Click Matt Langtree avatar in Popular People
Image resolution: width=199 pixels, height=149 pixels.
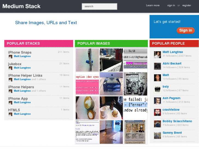(x=157, y=55)
